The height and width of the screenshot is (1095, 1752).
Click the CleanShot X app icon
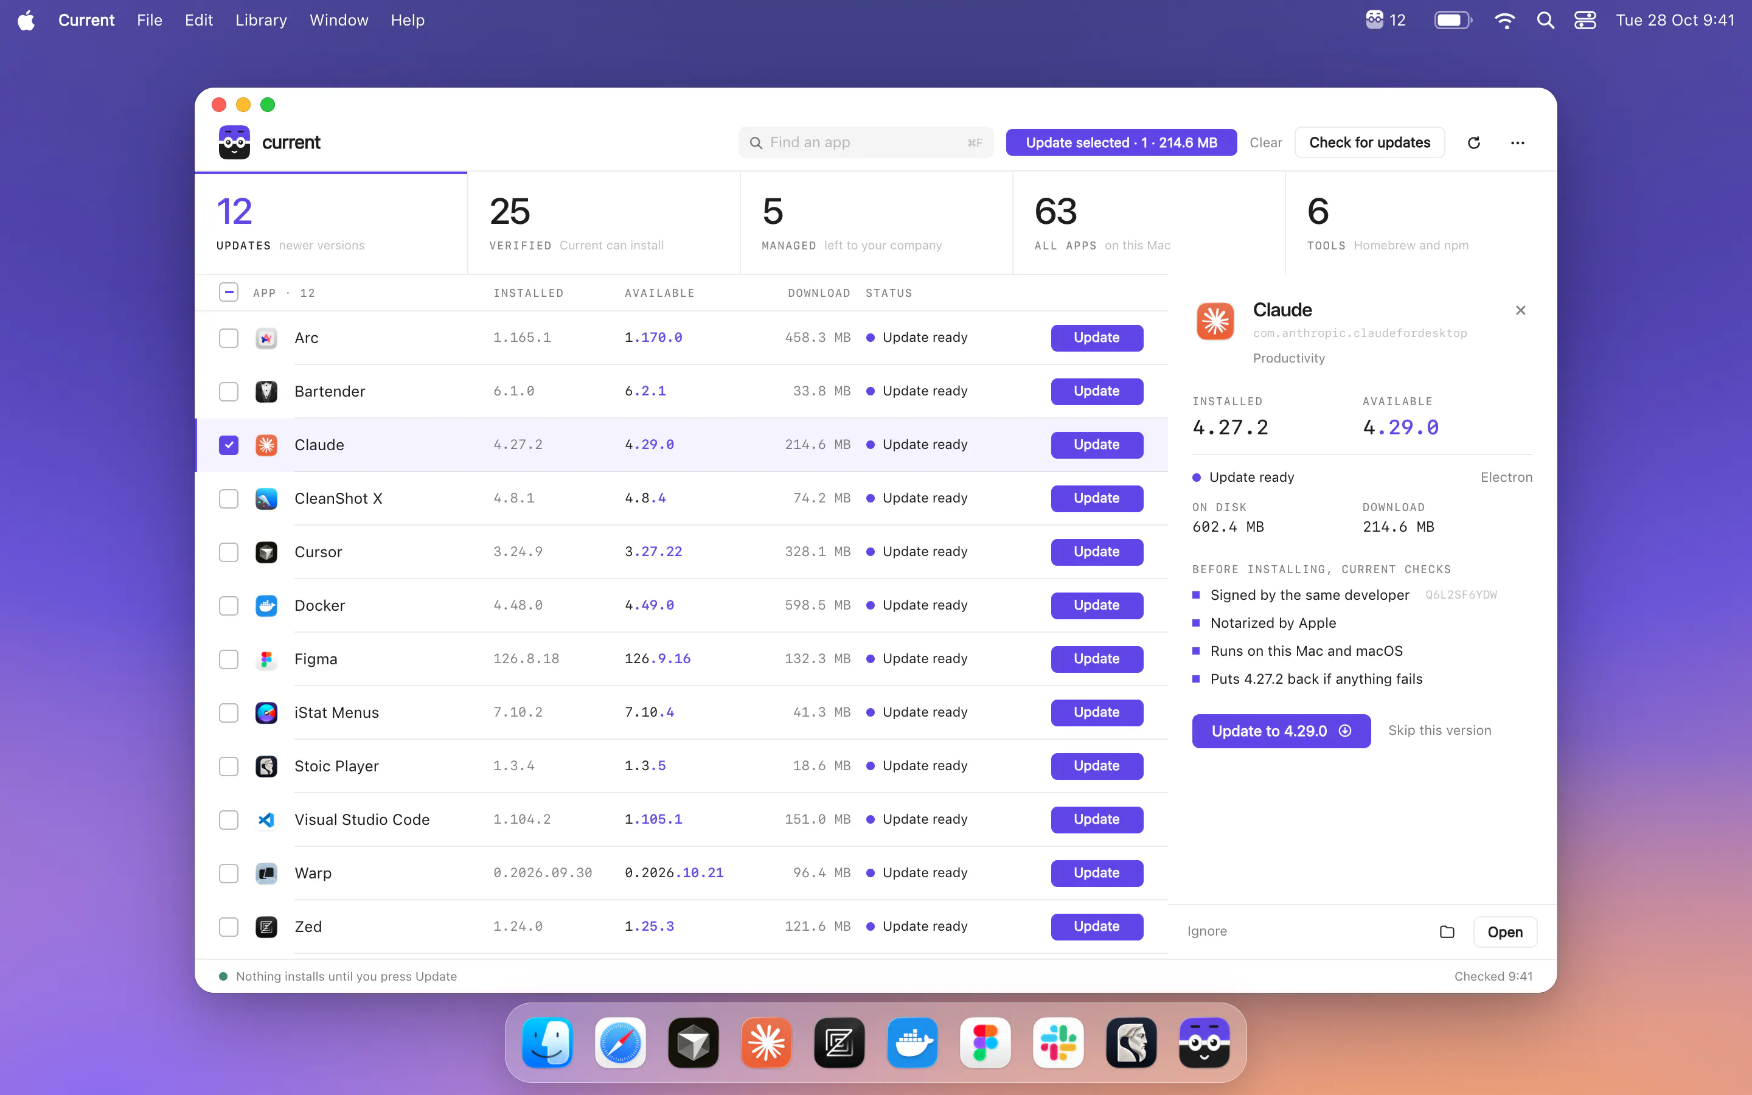[266, 499]
